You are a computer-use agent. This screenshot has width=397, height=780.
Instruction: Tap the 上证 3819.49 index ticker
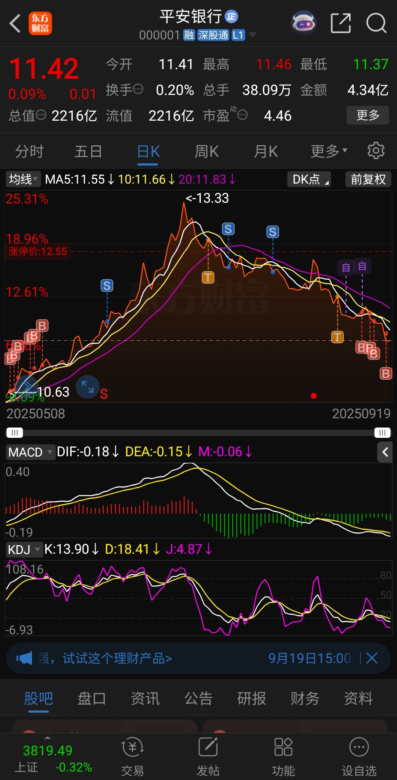[x=53, y=758]
